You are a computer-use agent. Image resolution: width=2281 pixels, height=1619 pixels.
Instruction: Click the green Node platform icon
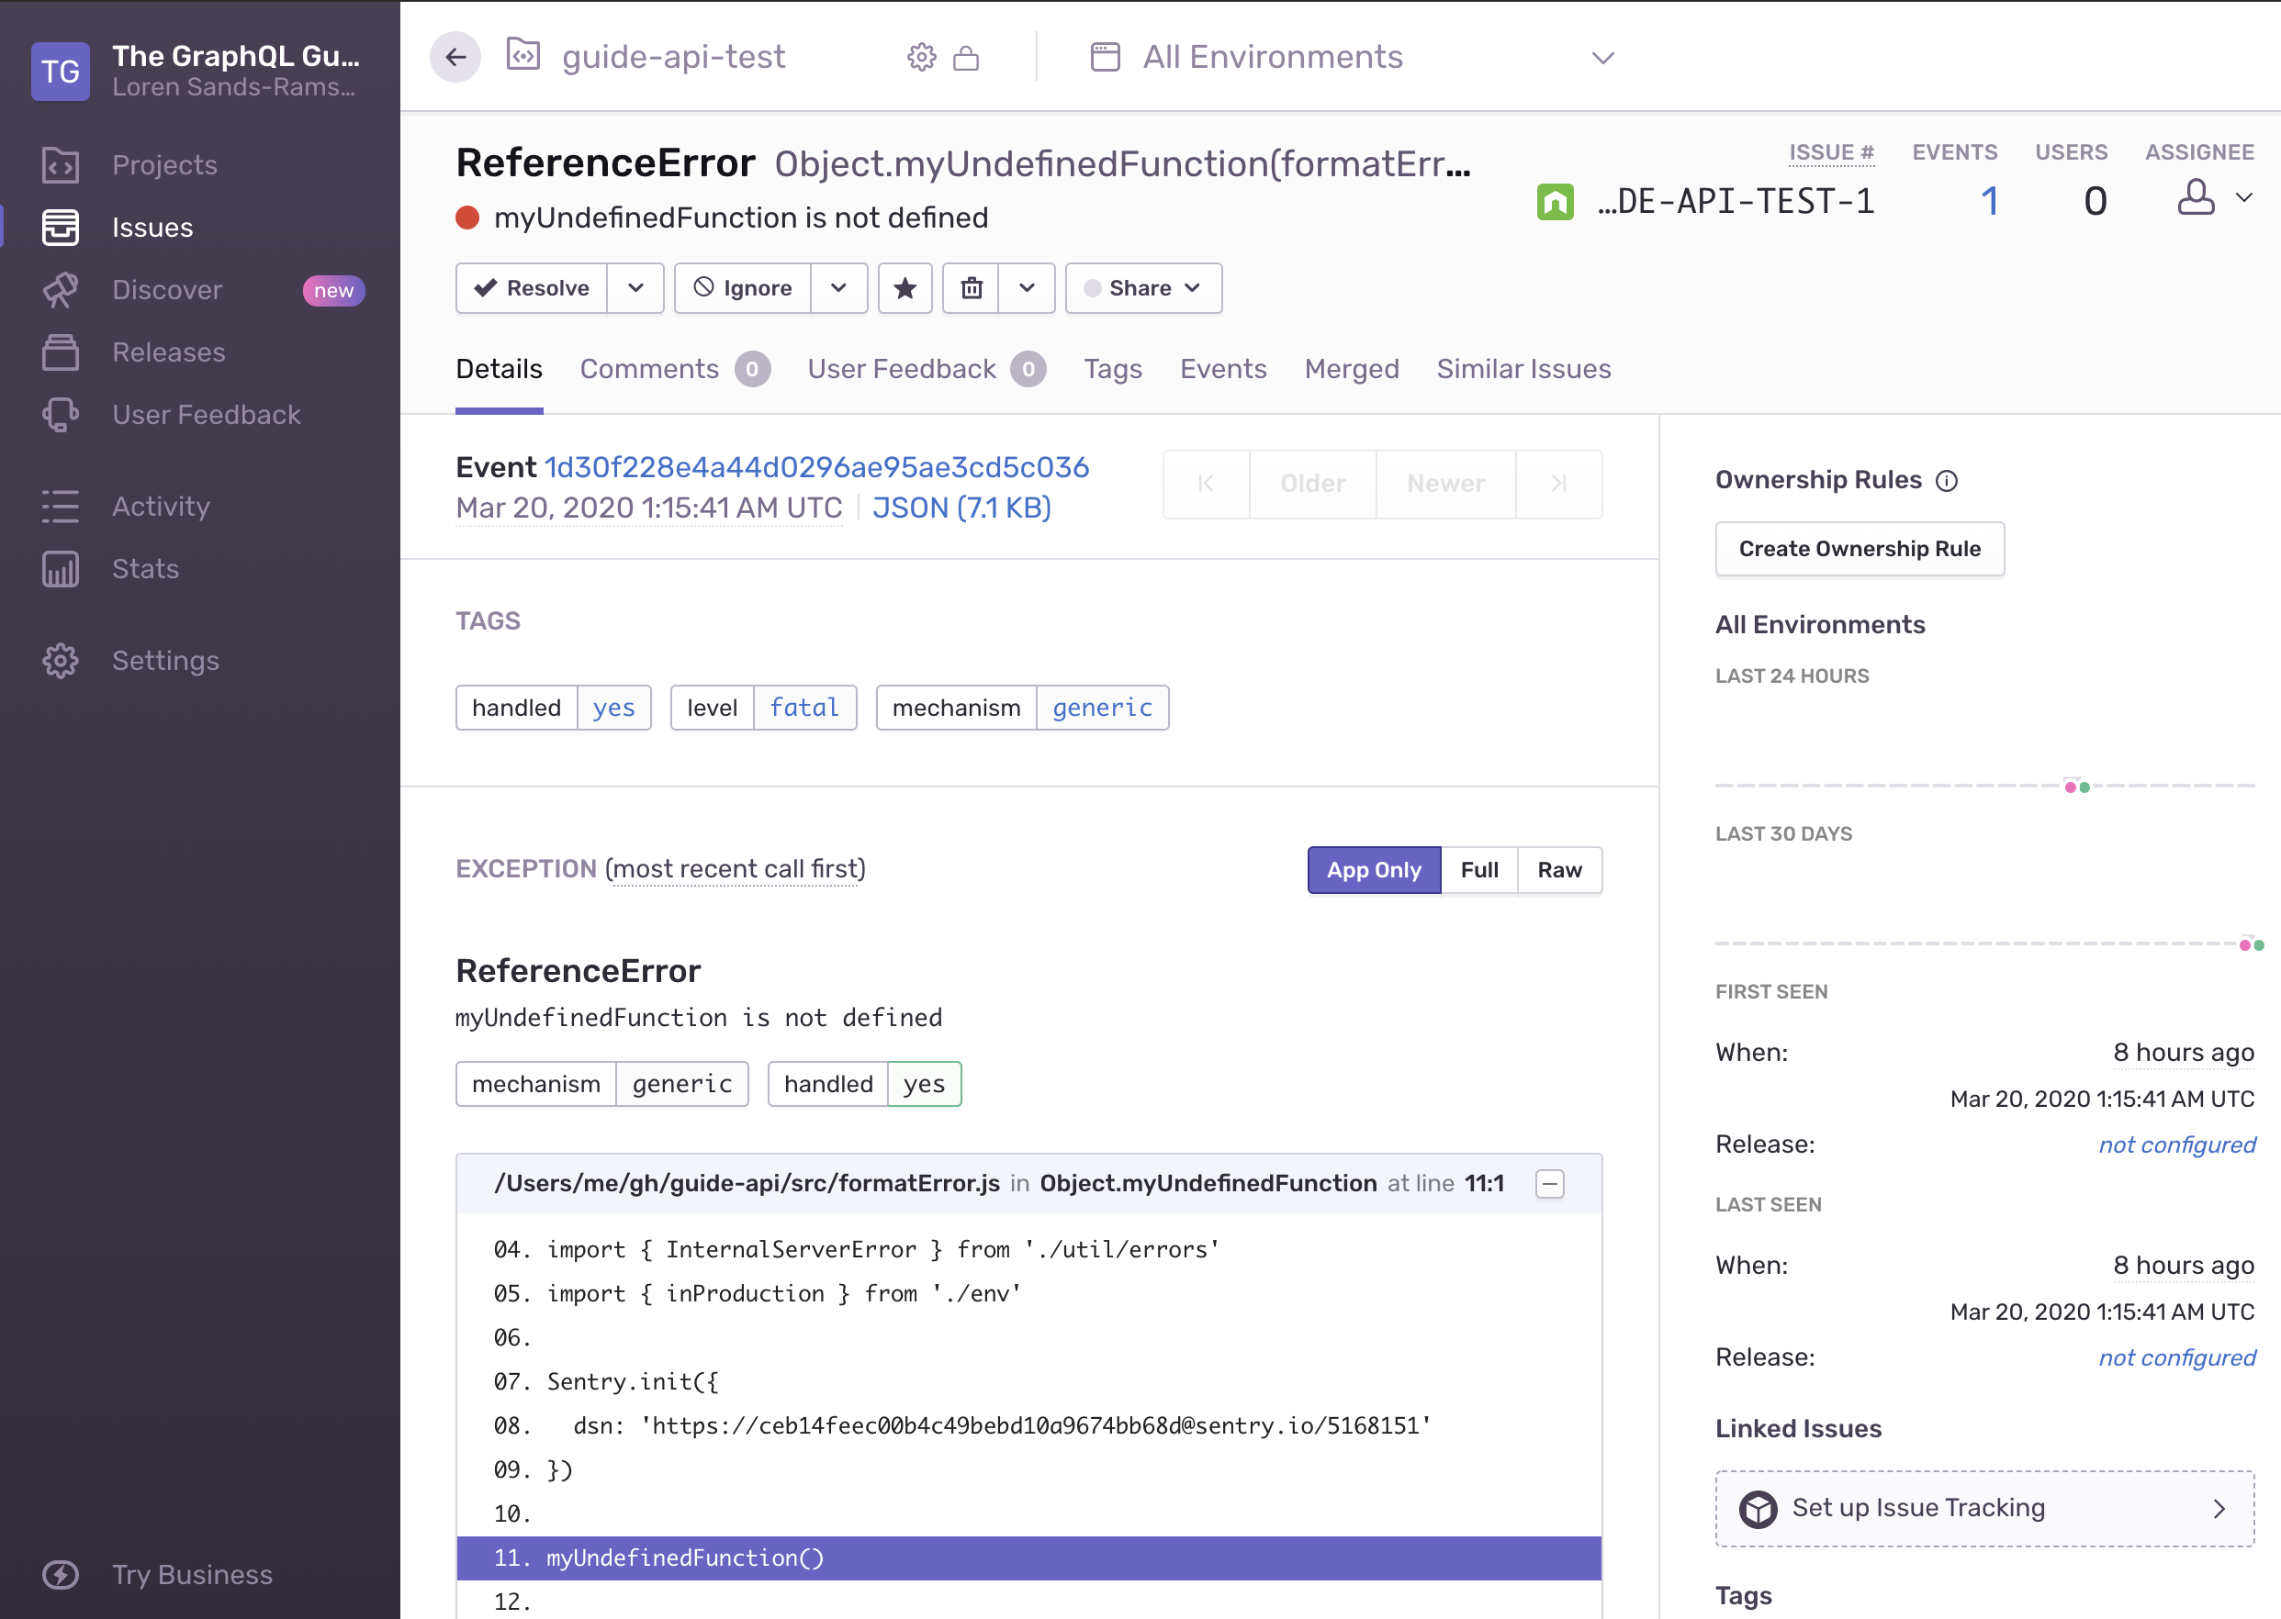[1555, 201]
